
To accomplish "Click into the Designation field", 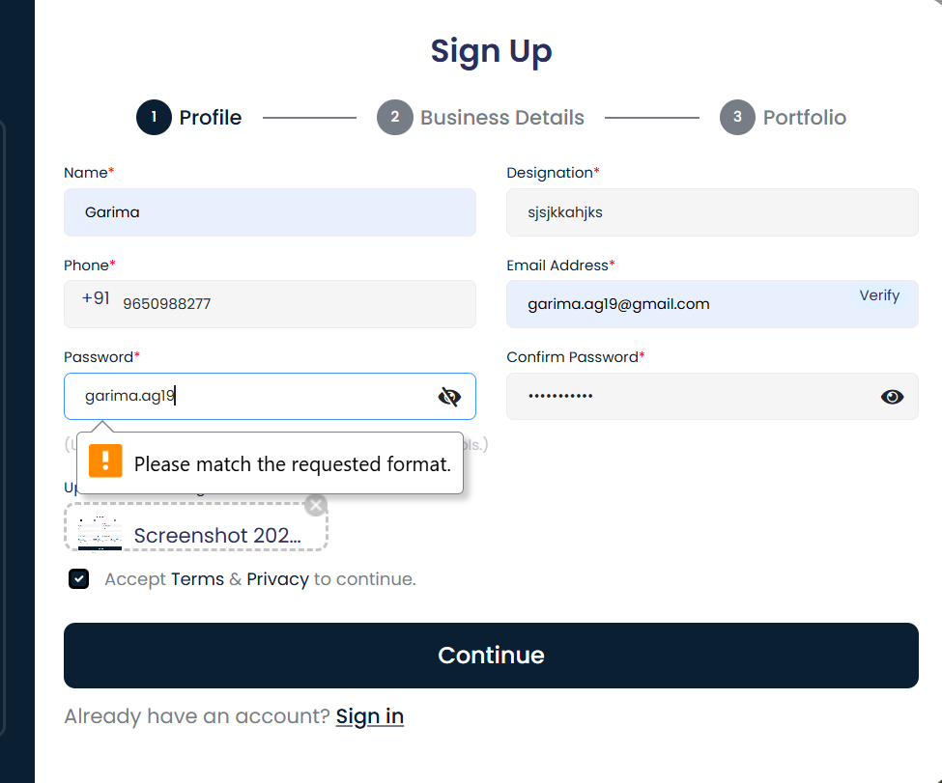I will [712, 212].
